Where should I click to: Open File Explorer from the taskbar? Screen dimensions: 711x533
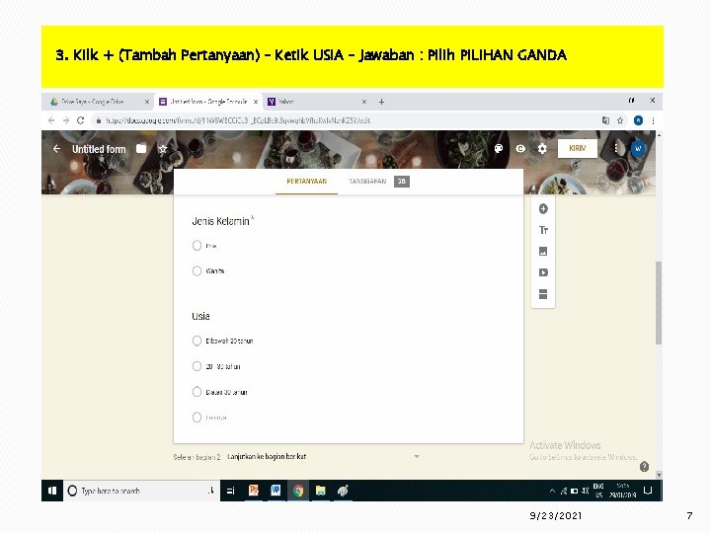click(x=321, y=491)
